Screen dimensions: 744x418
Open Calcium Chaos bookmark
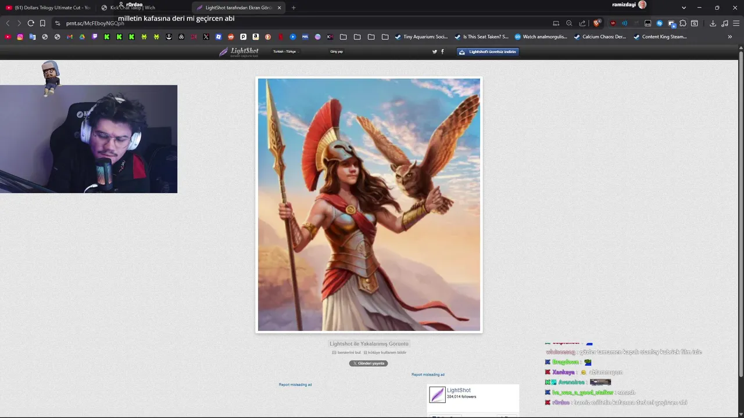coord(600,37)
